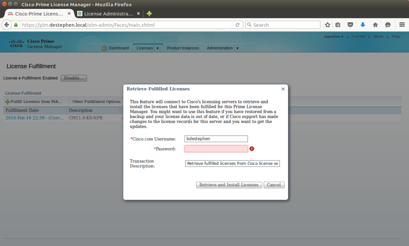
Task: Click Retrieve and Install Licenses button
Action: [x=229, y=185]
